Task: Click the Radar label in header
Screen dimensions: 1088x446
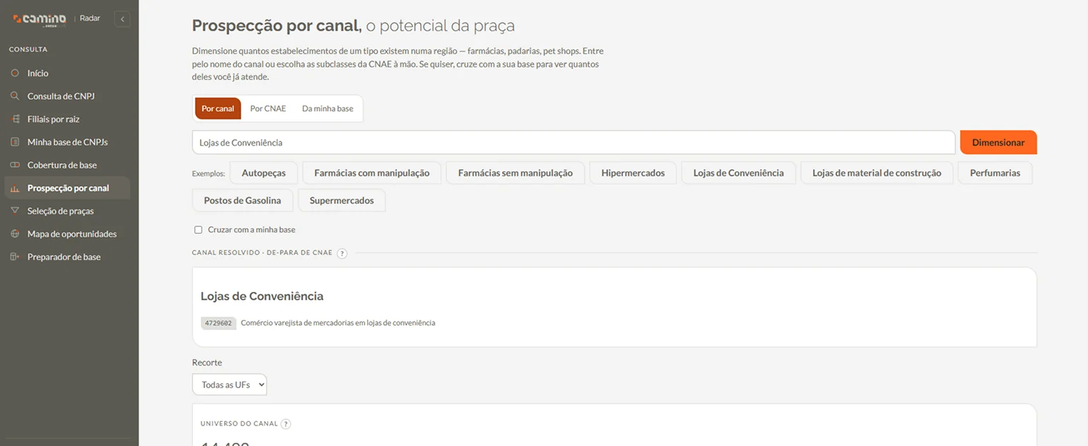Action: (90, 18)
